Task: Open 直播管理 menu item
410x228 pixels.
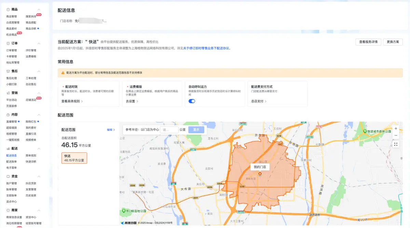Action: pos(12,122)
